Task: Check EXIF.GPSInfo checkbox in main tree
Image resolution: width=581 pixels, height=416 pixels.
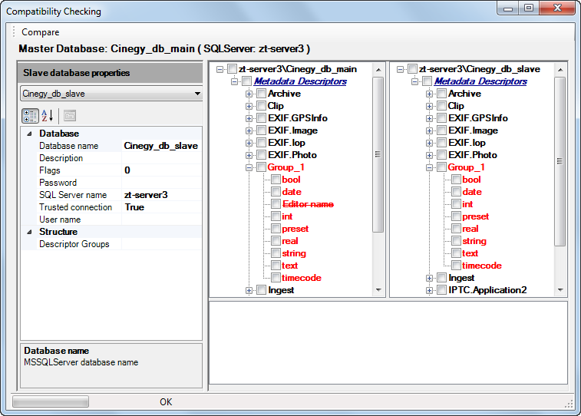Action: tap(261, 118)
